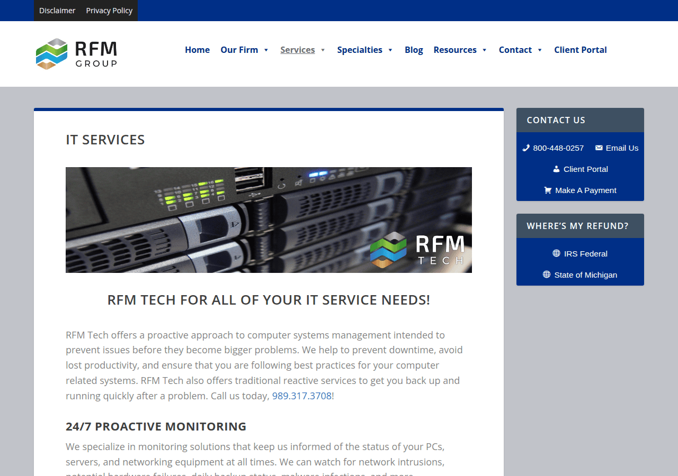Click the RFM Group logo
The height and width of the screenshot is (476, 678).
(x=76, y=53)
